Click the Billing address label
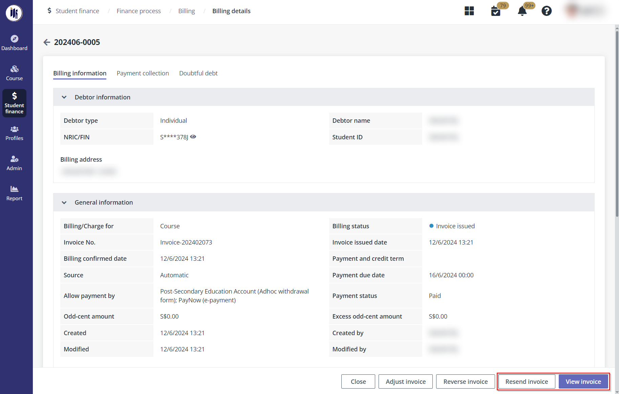This screenshot has width=619, height=394. pos(81,160)
